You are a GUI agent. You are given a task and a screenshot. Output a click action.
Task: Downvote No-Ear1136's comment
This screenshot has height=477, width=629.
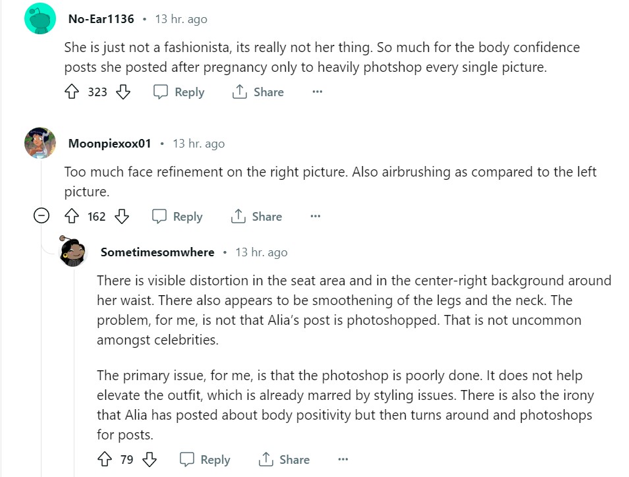123,92
